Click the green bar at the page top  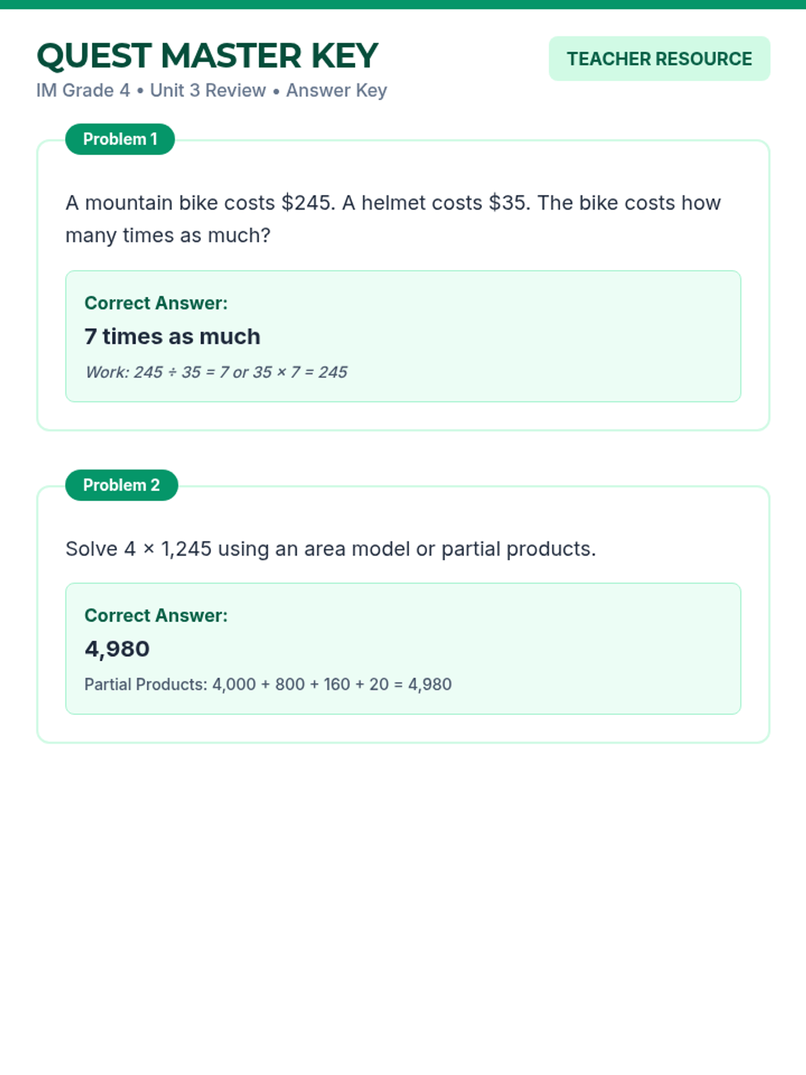click(403, 4)
